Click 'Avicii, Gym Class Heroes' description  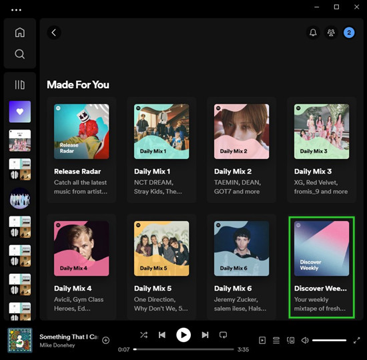(x=79, y=304)
